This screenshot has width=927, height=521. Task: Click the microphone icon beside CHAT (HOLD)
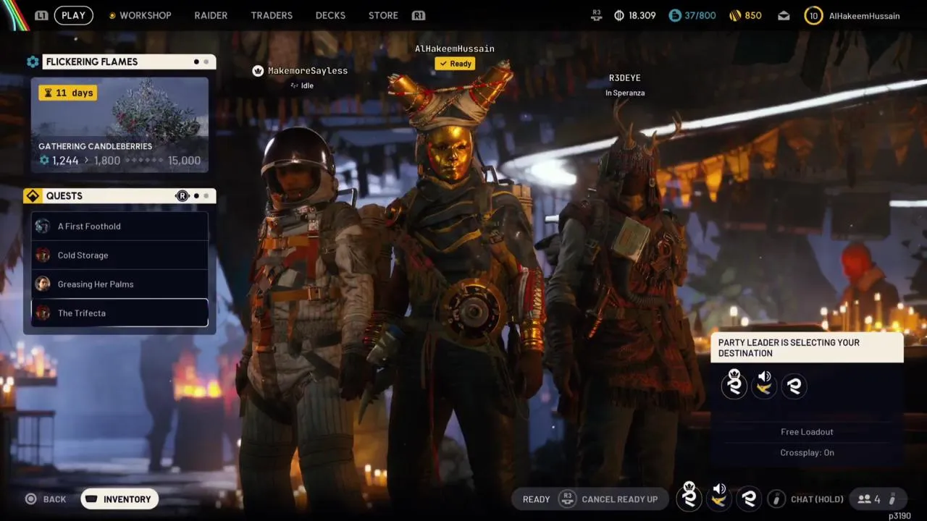point(776,499)
